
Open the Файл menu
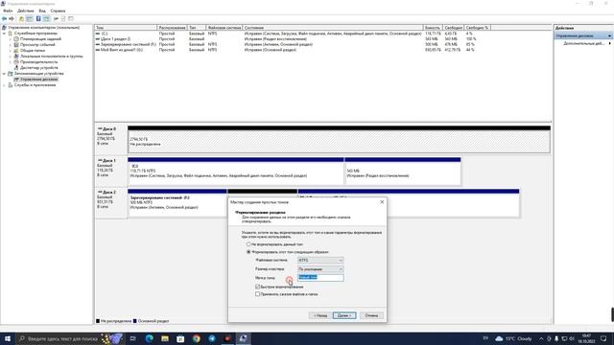point(8,11)
